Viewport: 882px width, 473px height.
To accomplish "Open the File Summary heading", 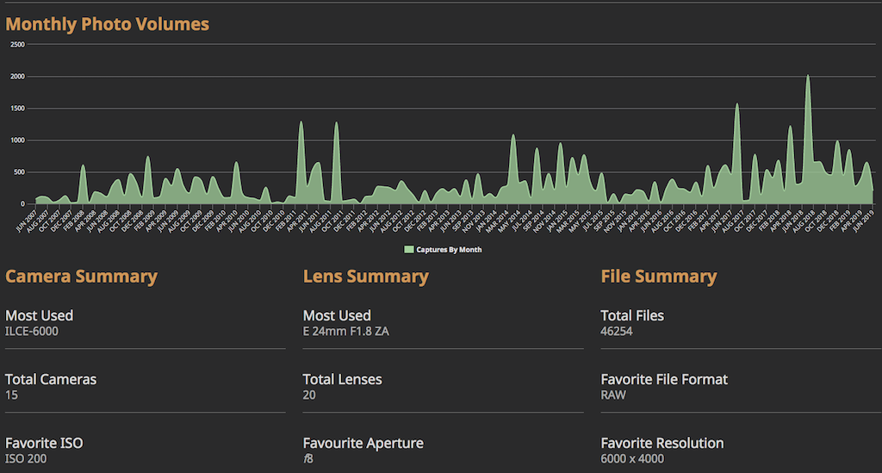I will [x=658, y=277].
